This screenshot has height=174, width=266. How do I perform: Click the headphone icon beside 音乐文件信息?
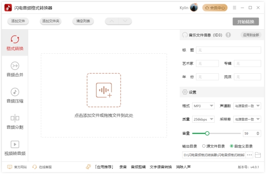point(185,35)
